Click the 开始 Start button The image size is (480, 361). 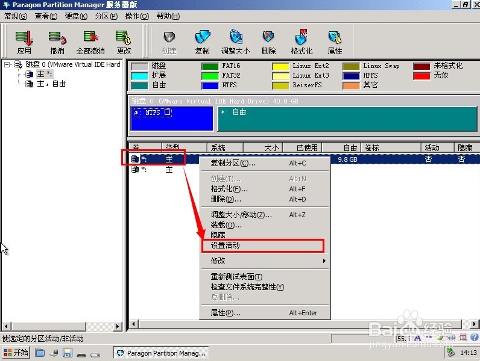pyautogui.click(x=16, y=353)
